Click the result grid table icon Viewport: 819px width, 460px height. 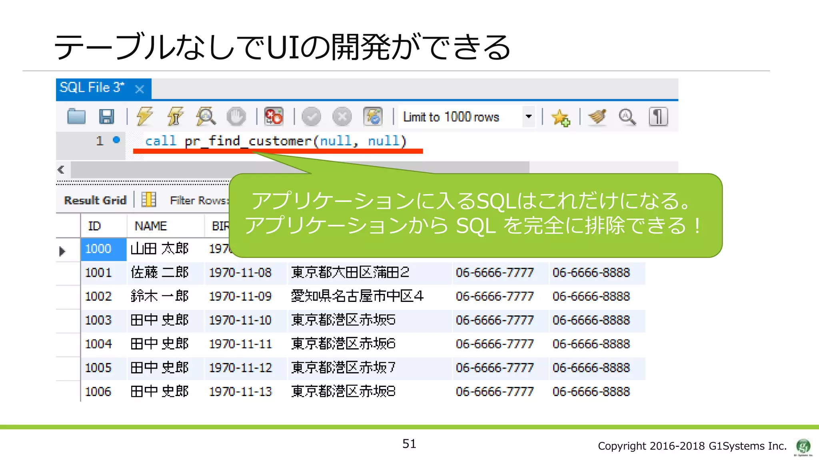tap(149, 199)
